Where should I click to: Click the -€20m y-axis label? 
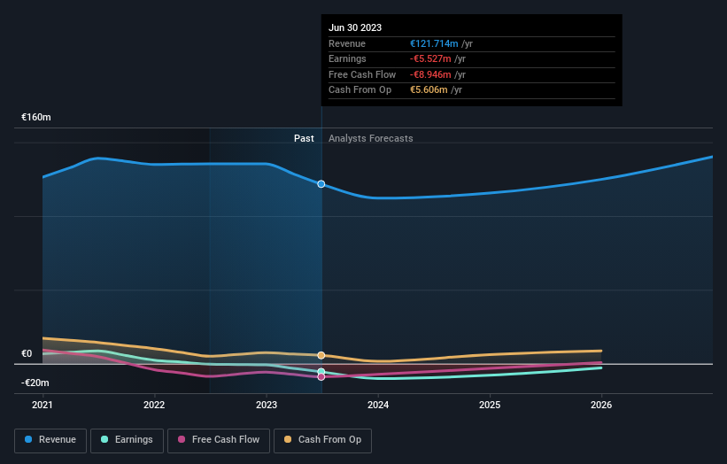coord(35,383)
